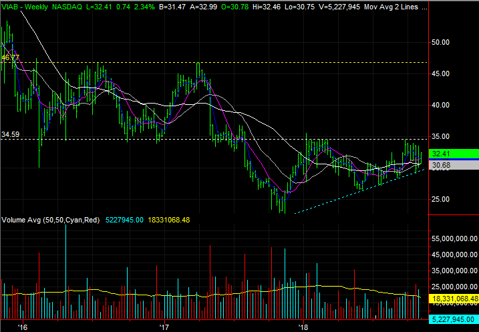Click the 25.00 price axis label
The height and width of the screenshot is (332, 479).
(x=440, y=199)
